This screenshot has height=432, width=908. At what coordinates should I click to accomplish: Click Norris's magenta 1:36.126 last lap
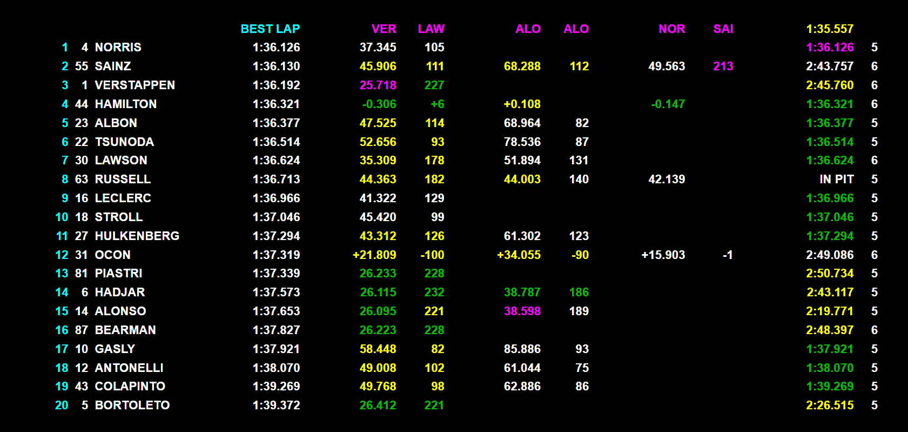point(830,48)
